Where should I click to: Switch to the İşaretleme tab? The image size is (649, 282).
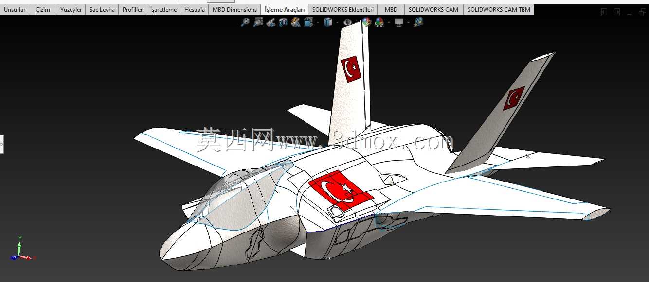(x=163, y=9)
